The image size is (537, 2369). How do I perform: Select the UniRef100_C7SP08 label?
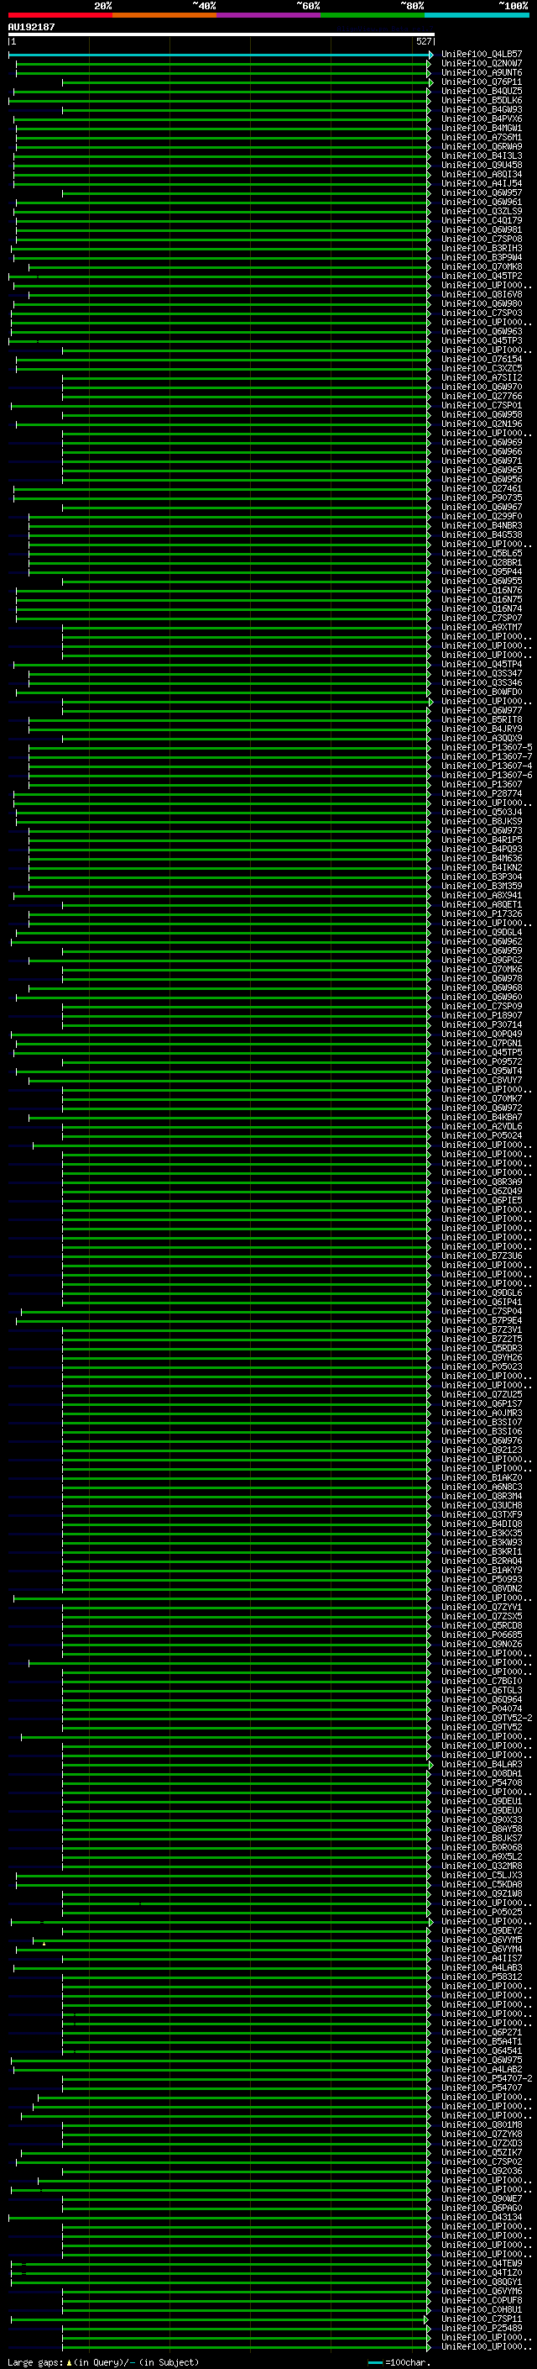(x=482, y=240)
